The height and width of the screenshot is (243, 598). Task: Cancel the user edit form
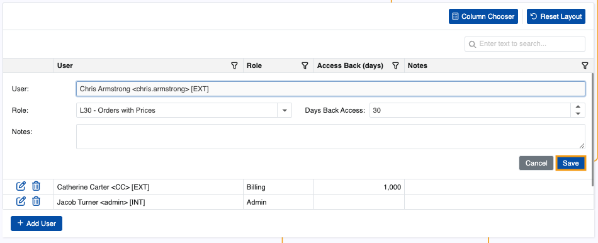click(536, 163)
